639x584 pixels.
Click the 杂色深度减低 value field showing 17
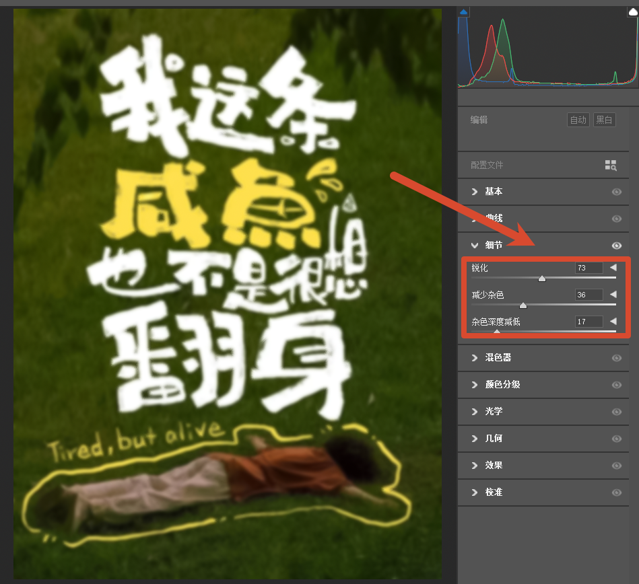pyautogui.click(x=589, y=322)
